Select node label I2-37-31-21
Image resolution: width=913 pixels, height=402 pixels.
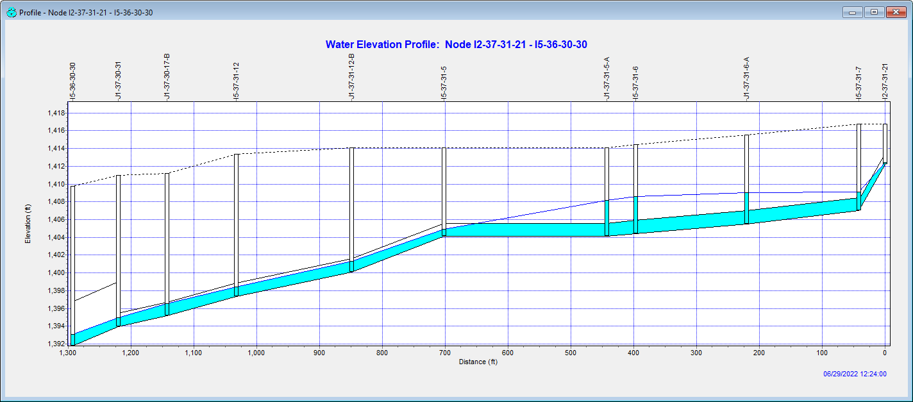click(885, 81)
